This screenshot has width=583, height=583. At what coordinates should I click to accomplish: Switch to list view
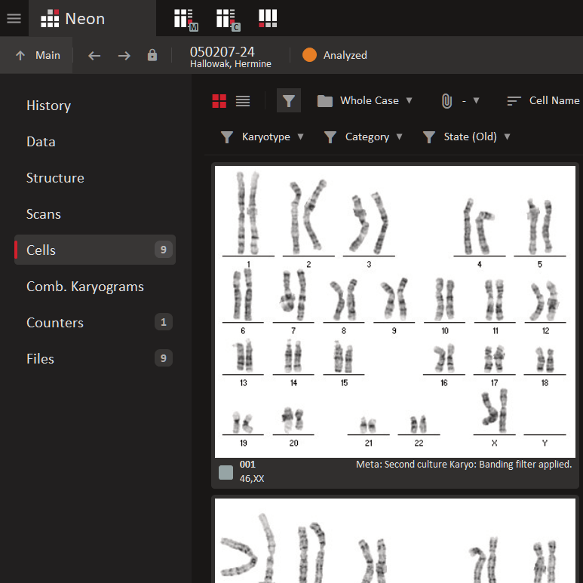coord(243,101)
